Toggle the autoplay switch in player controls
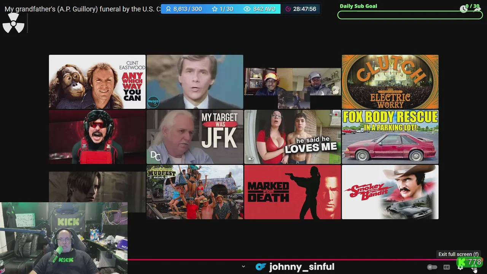 pos(432,267)
